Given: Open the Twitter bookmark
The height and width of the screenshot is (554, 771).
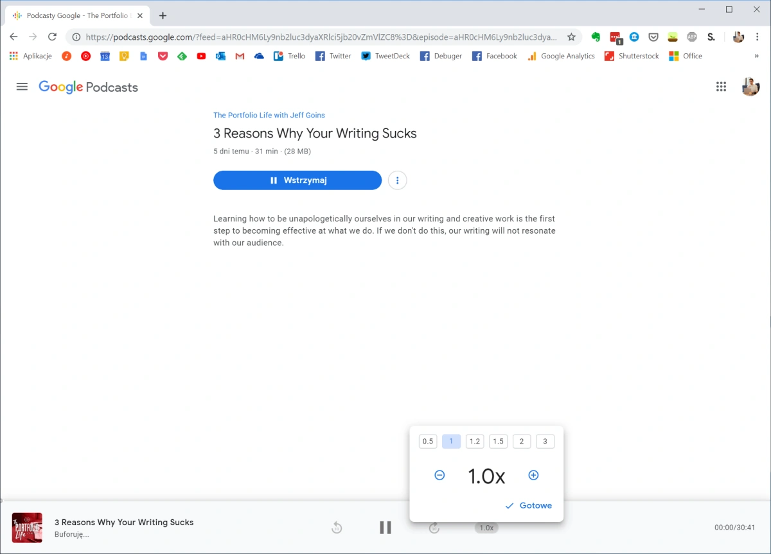Looking at the screenshot, I should (x=333, y=56).
